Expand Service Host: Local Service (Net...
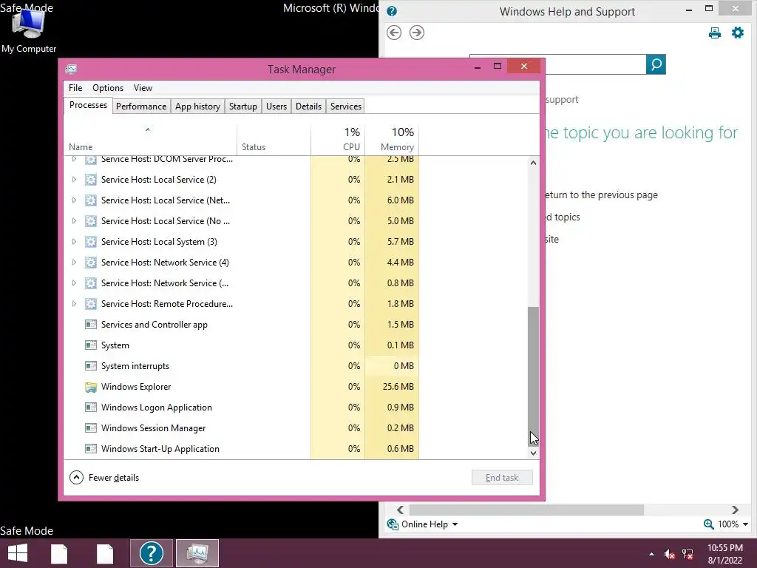The image size is (757, 568). point(74,200)
